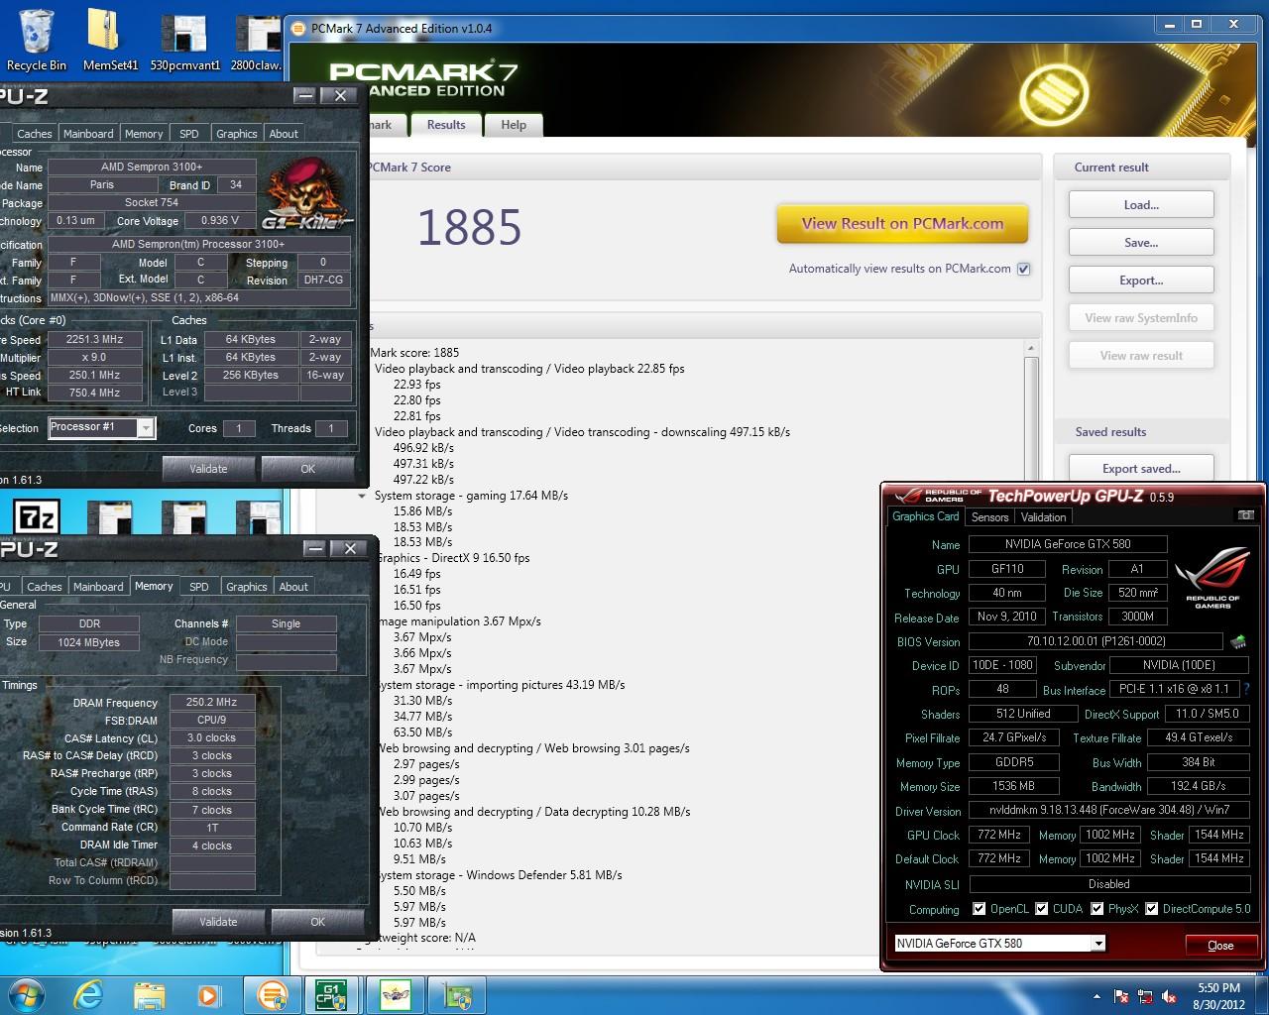Click the ROG logo in GPU-Z
1269x1015 pixels.
(1212, 578)
